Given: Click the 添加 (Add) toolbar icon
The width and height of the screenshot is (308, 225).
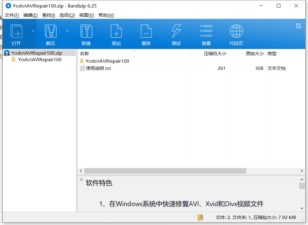Looking at the screenshot, I should tap(116, 31).
